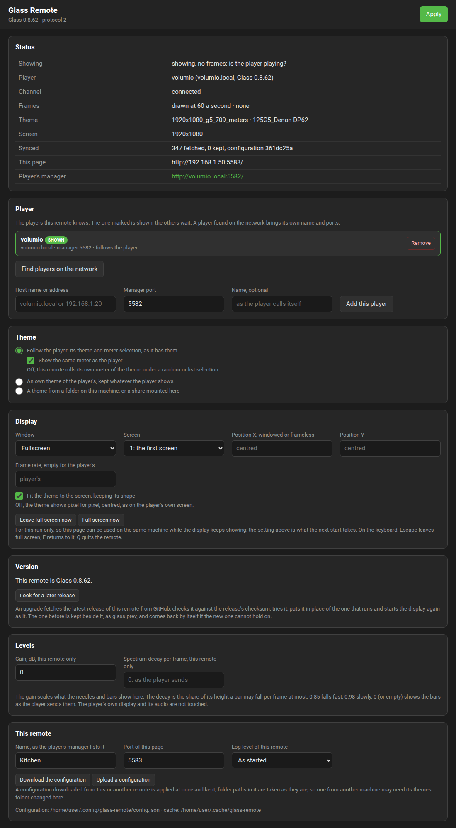Click the Position X field
The image size is (456, 828).
[x=282, y=448]
